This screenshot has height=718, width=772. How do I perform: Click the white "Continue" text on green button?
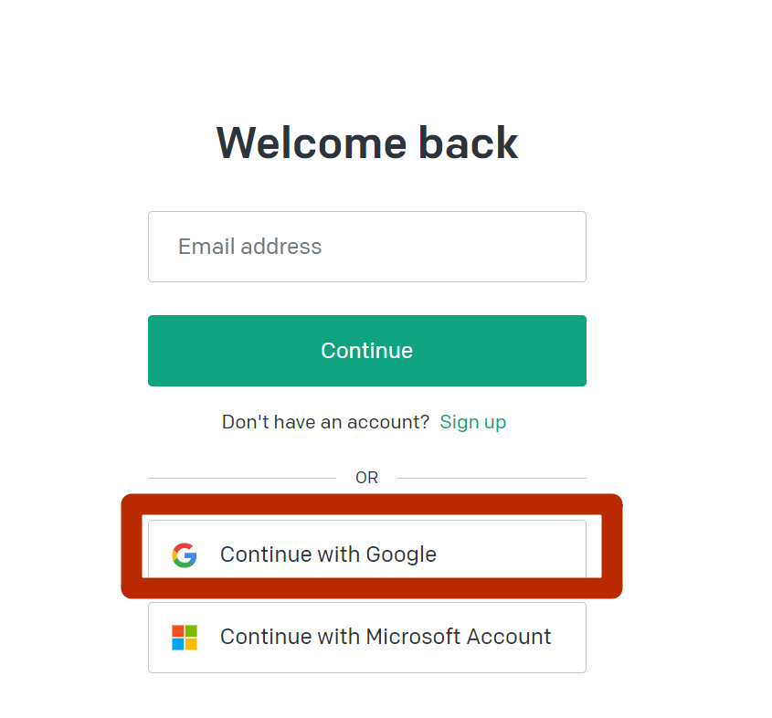(x=366, y=351)
